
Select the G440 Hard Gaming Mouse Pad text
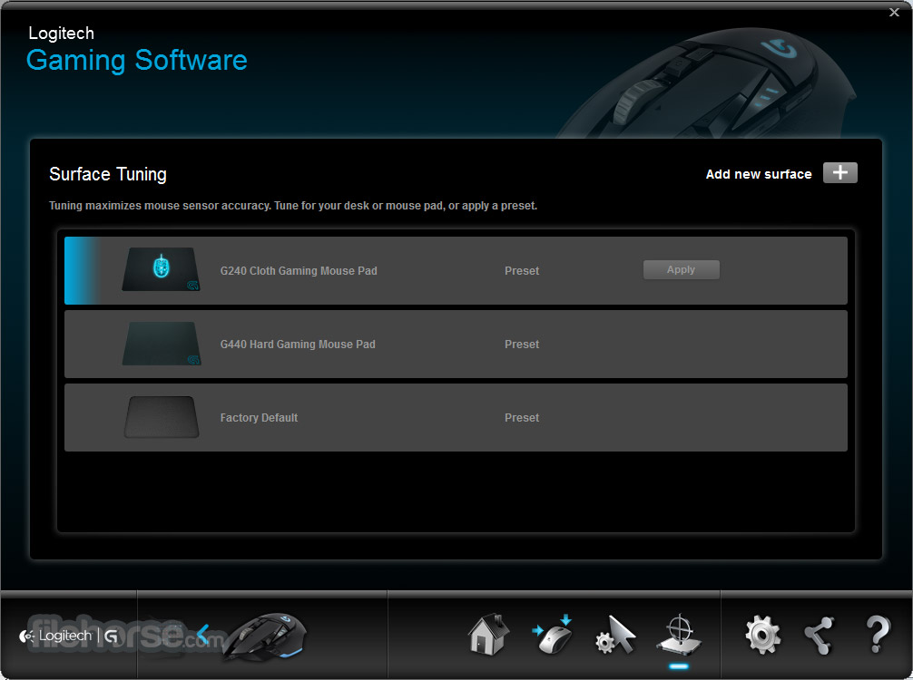pyautogui.click(x=298, y=345)
